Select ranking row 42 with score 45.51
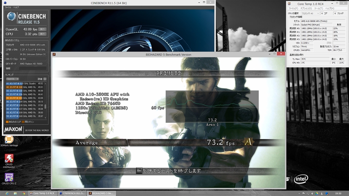The image size is (349, 196). pos(25,87)
